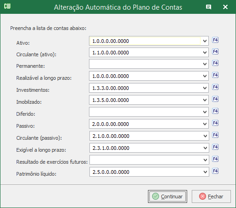This screenshot has width=236, height=208.
Task: Click the F4 icon next to Permanente
Action: point(215,63)
